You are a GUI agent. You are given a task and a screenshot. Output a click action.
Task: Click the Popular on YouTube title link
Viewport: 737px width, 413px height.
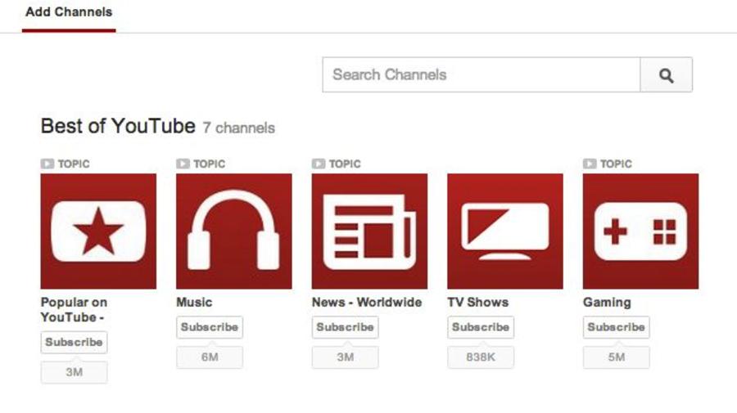74,310
